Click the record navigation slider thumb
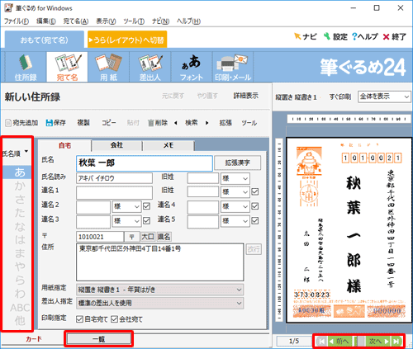This screenshot has height=349, width=413. click(360, 342)
